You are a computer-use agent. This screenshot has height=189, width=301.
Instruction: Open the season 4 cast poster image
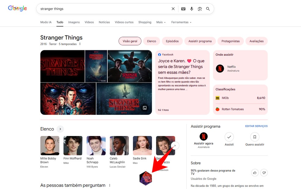point(68,99)
